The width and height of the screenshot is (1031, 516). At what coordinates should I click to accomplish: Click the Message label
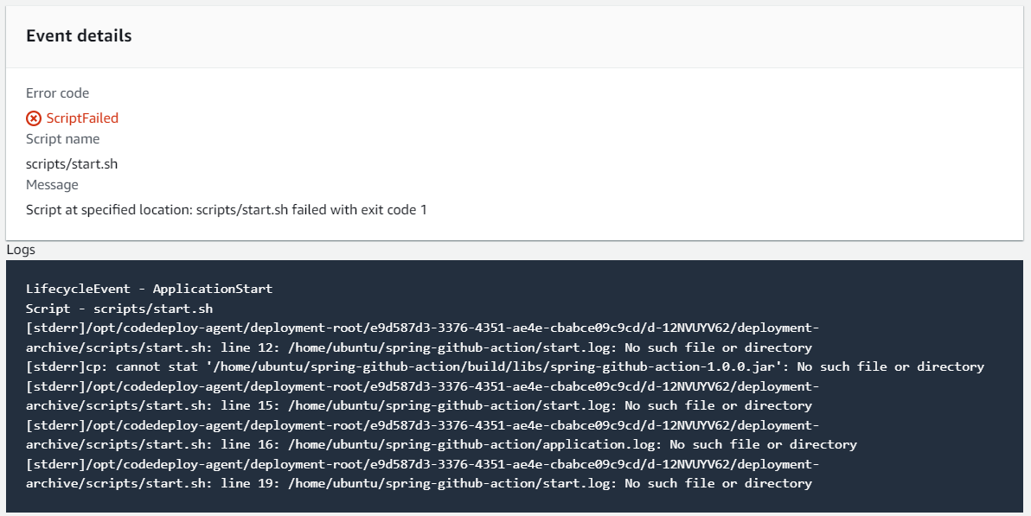pyautogui.click(x=52, y=185)
